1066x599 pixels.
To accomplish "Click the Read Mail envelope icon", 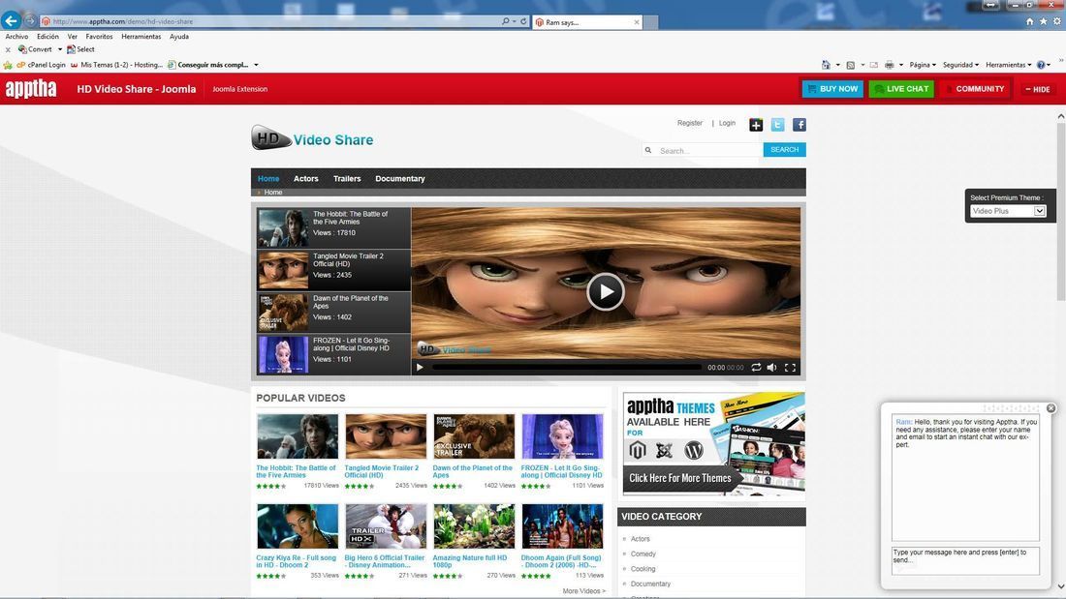I will (874, 65).
